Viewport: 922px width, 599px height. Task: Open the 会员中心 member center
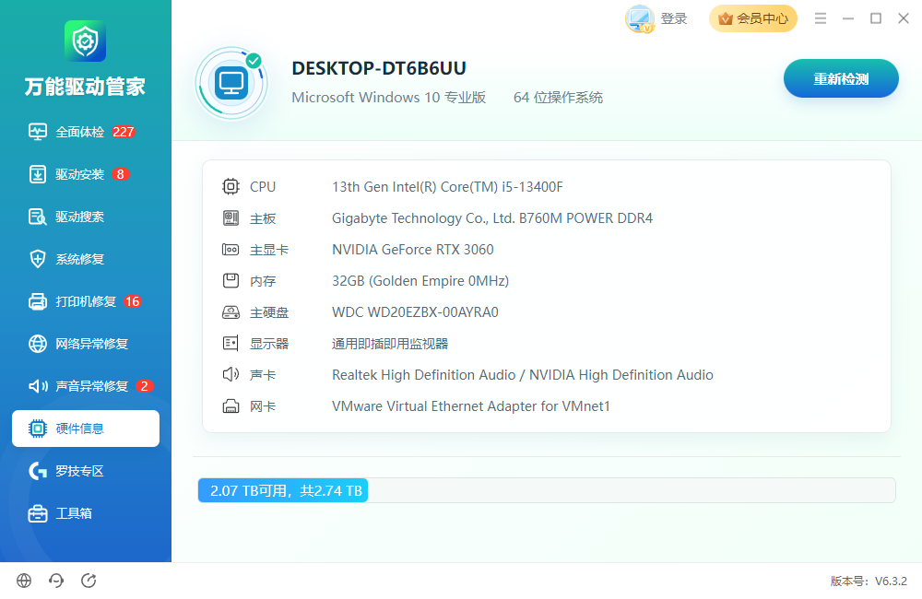[753, 18]
